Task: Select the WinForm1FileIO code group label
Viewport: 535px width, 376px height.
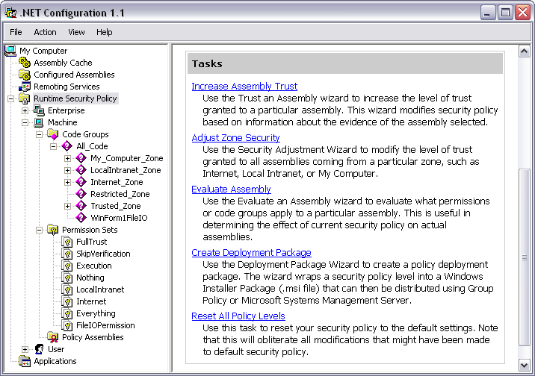Action: click(x=119, y=218)
